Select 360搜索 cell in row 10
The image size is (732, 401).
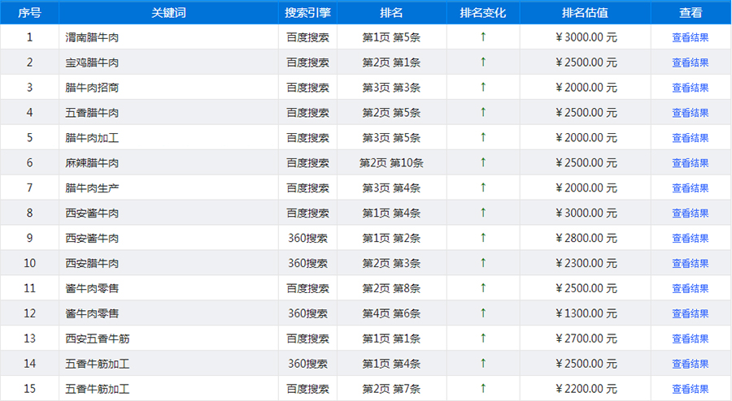(x=307, y=264)
